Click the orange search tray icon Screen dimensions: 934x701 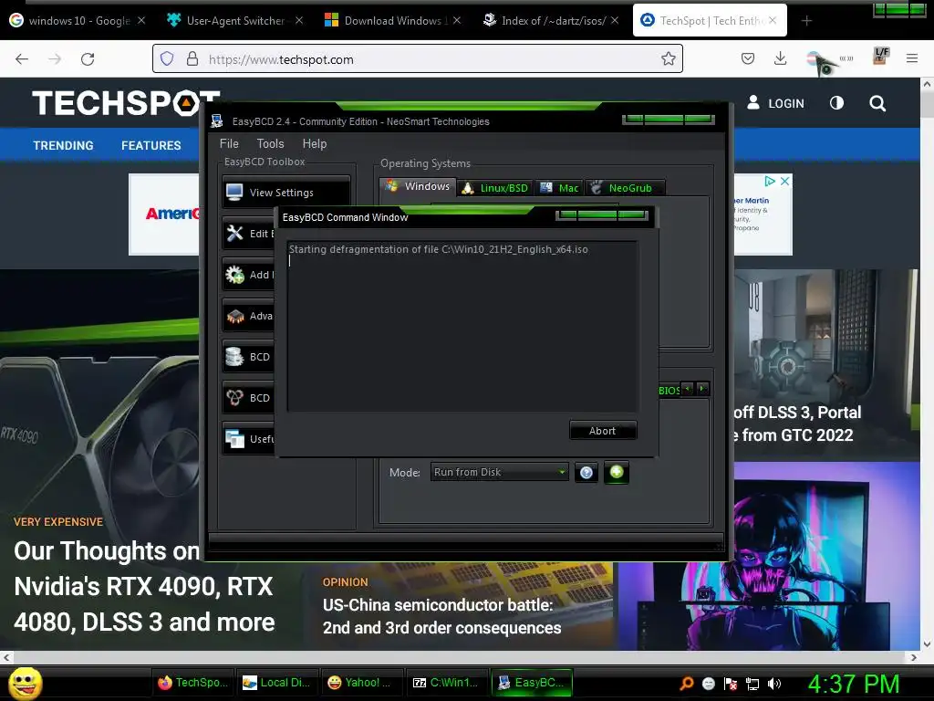pyautogui.click(x=687, y=684)
